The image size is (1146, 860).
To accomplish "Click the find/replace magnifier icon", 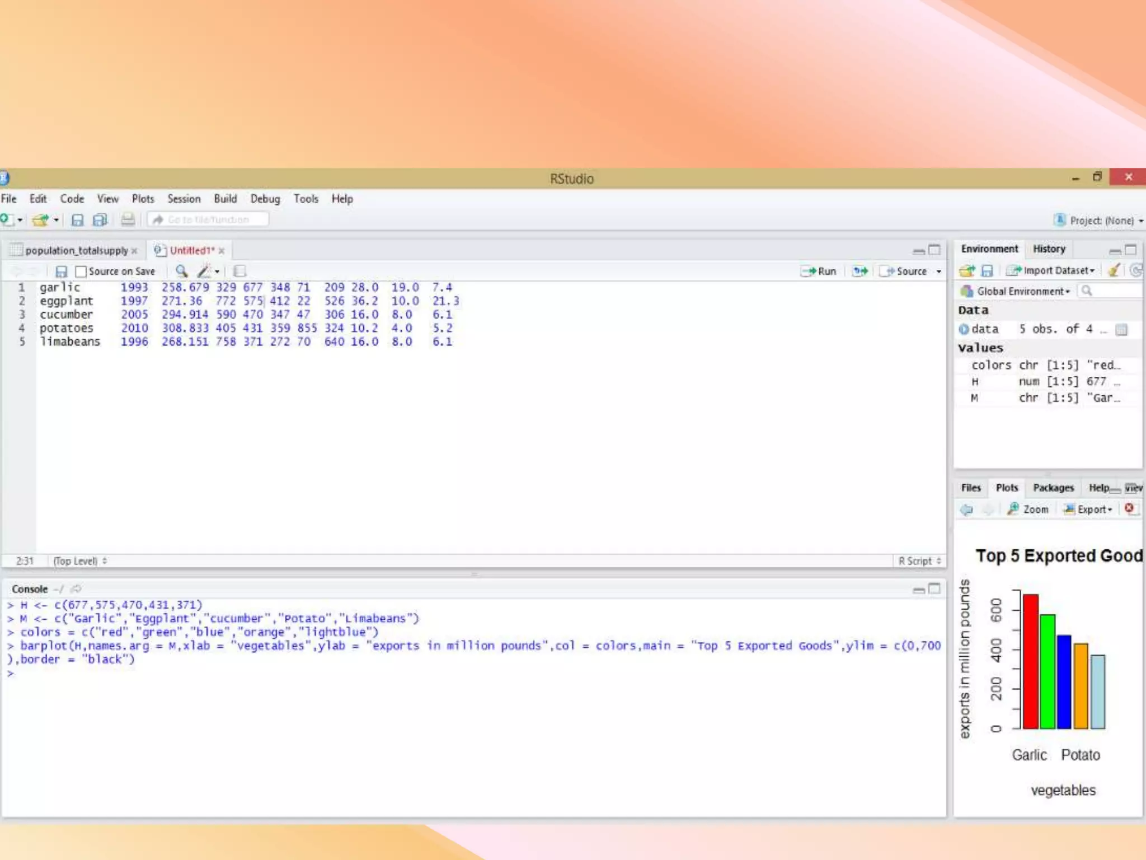I will click(x=181, y=272).
